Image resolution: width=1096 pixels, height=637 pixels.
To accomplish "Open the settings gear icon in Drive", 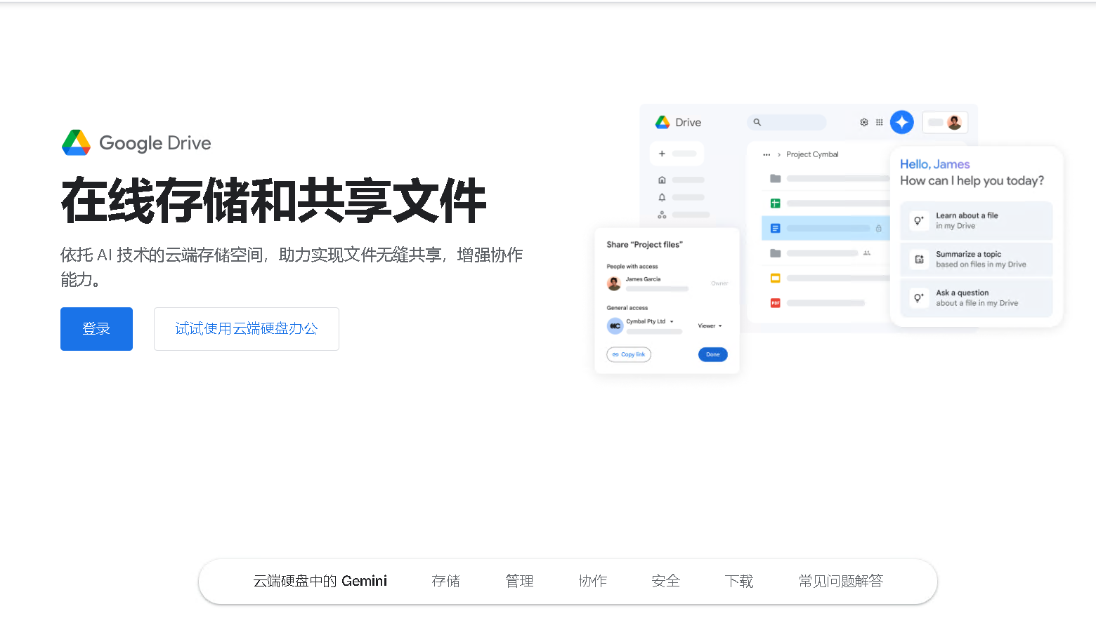I will (x=864, y=122).
